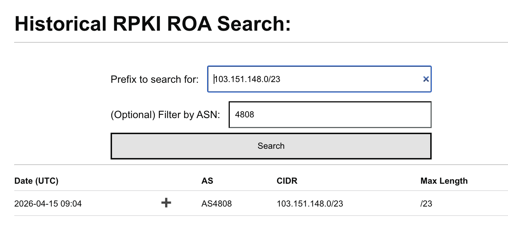Screen dimensions: 508x244
Task: Select CIDR 103.151.148.0/23 in results row
Action: (x=310, y=204)
